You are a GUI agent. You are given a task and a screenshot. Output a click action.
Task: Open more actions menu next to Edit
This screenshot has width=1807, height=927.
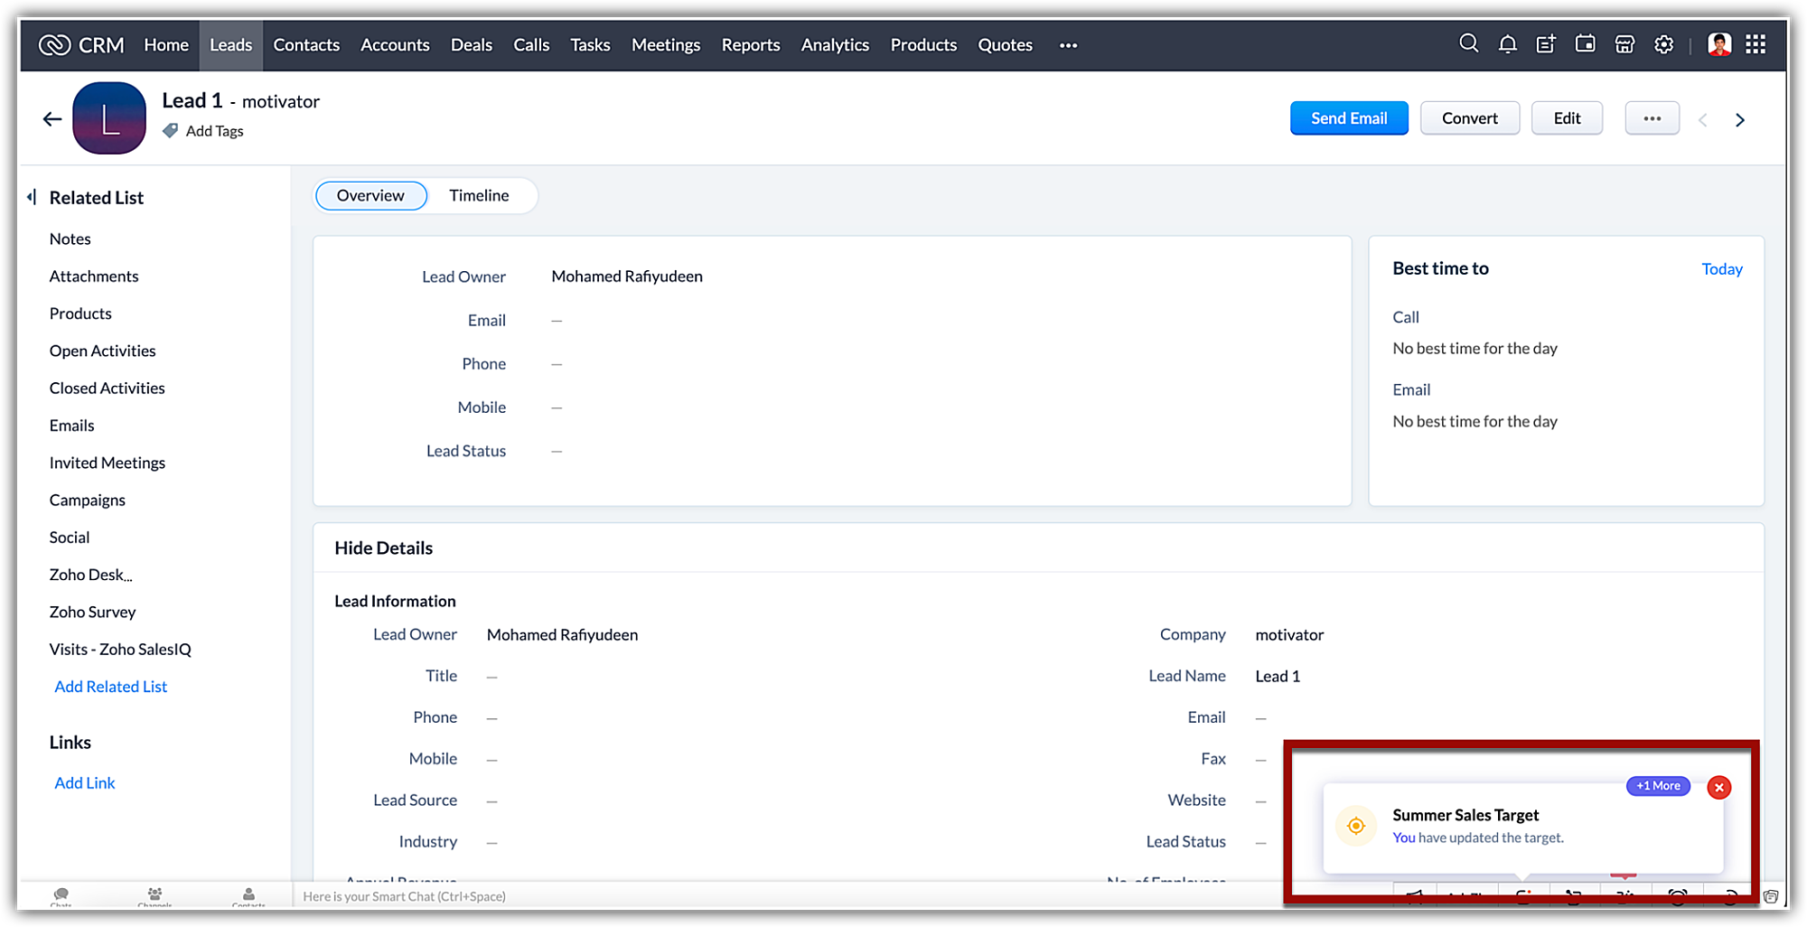[x=1652, y=118]
